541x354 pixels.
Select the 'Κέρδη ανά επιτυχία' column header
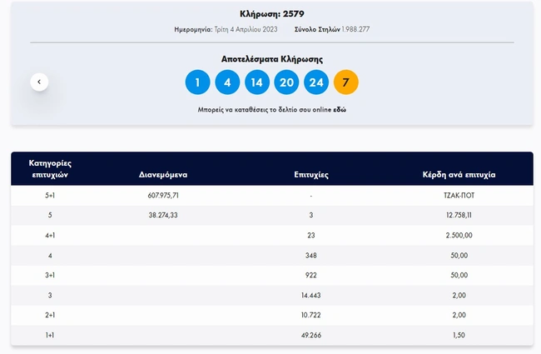[x=459, y=176]
